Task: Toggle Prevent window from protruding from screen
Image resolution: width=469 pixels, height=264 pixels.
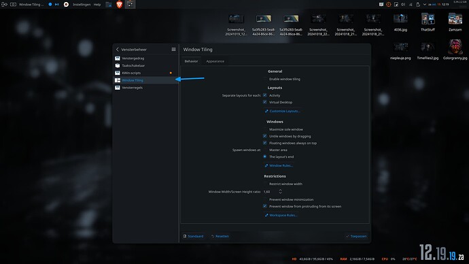Action: pos(264,206)
